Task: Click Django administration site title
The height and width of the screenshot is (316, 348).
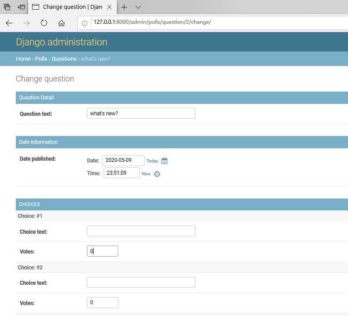Action: click(62, 42)
